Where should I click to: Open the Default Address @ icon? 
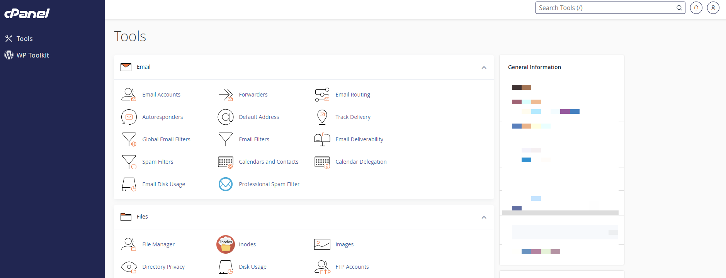click(x=225, y=117)
